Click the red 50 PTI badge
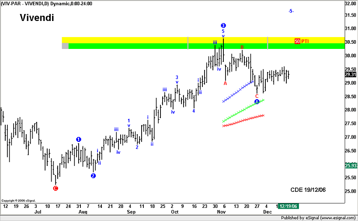This screenshot has height=221, width=358. coord(297,41)
